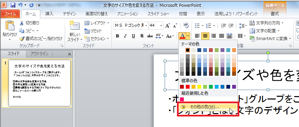
Task: Switch to the 表示 tab
Action: point(200,14)
